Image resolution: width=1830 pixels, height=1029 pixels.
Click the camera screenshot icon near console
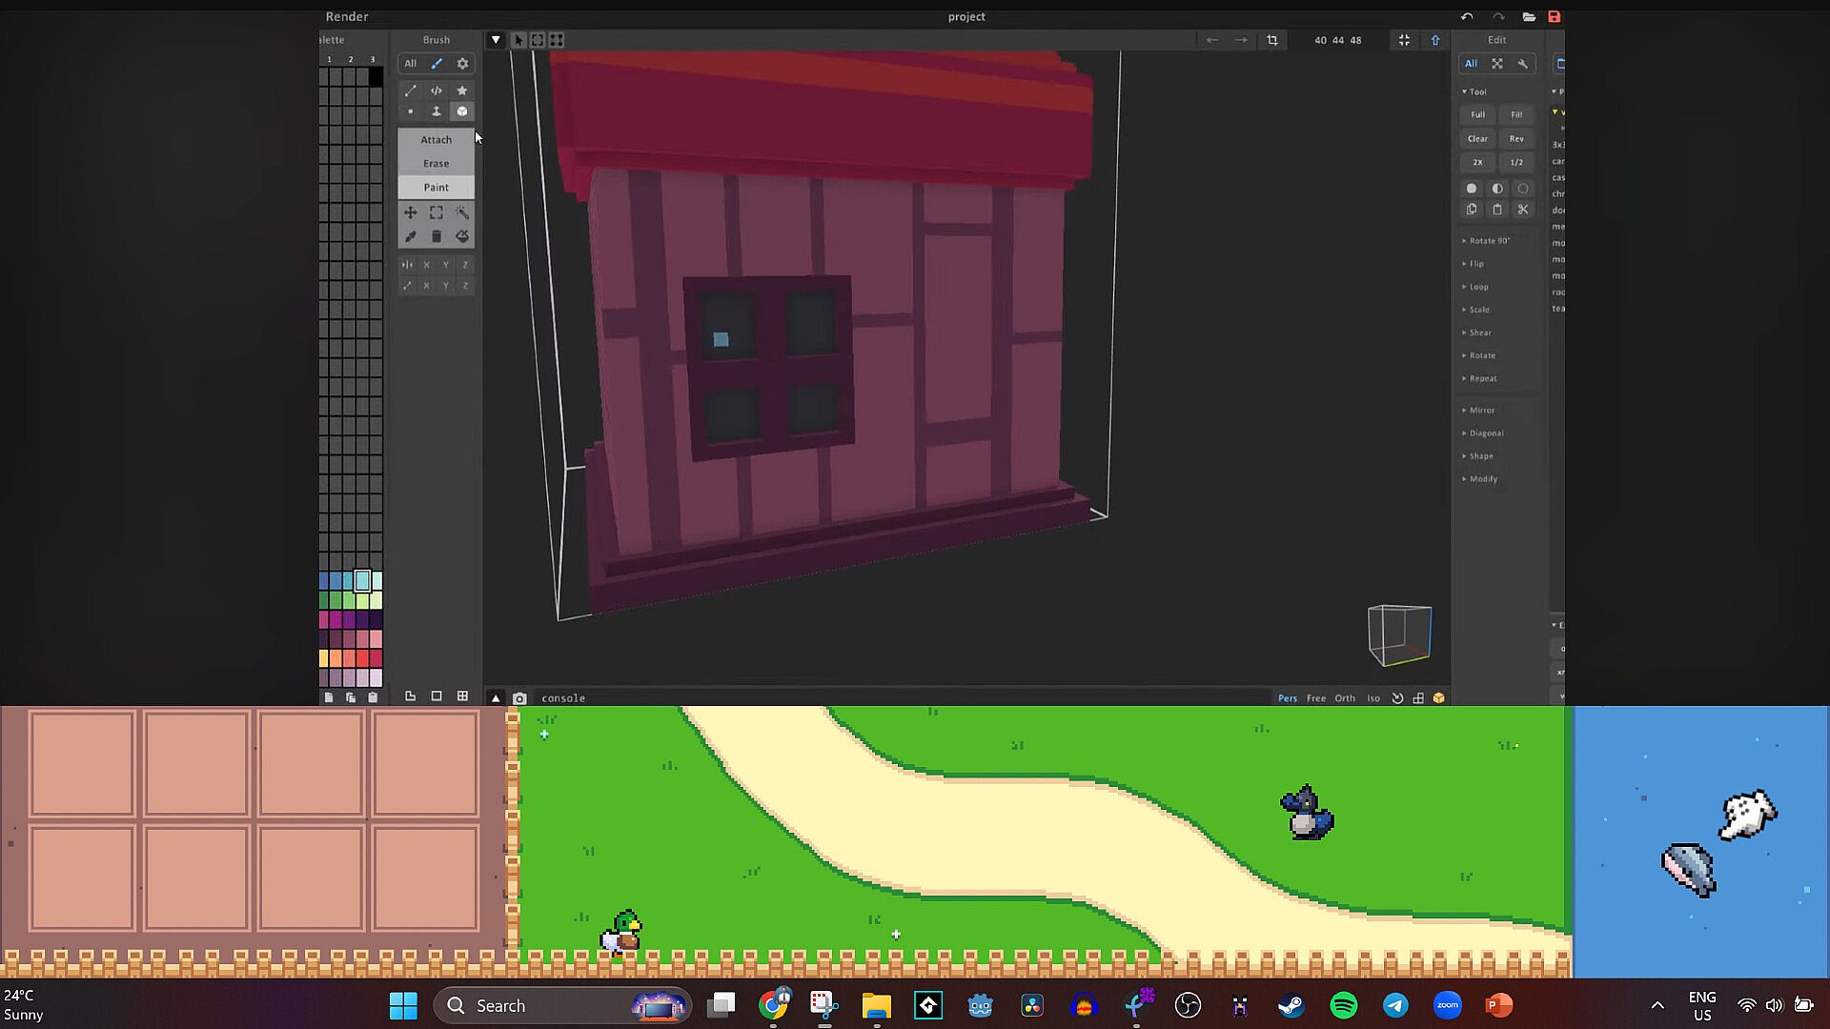coord(519,698)
